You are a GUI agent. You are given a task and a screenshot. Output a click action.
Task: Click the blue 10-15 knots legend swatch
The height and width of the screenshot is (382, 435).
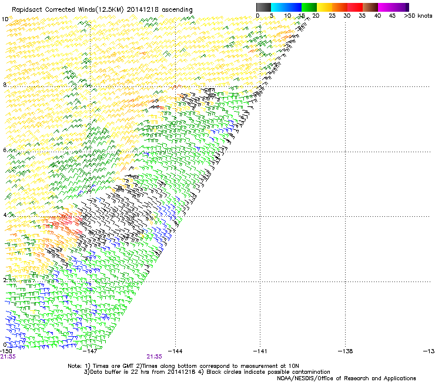[x=294, y=7]
